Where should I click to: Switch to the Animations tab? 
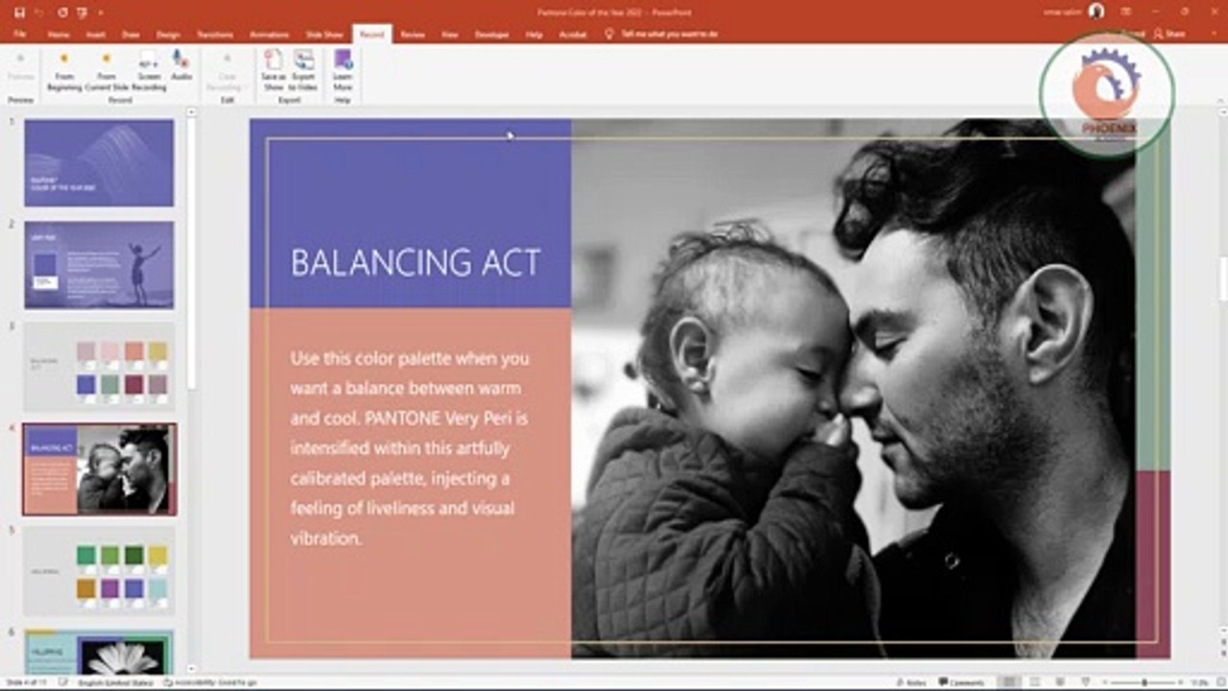tap(270, 35)
